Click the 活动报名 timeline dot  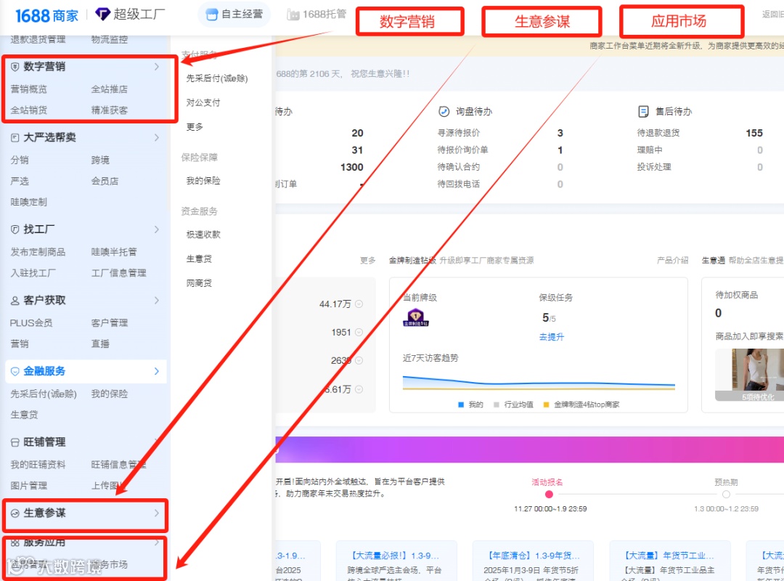(549, 495)
